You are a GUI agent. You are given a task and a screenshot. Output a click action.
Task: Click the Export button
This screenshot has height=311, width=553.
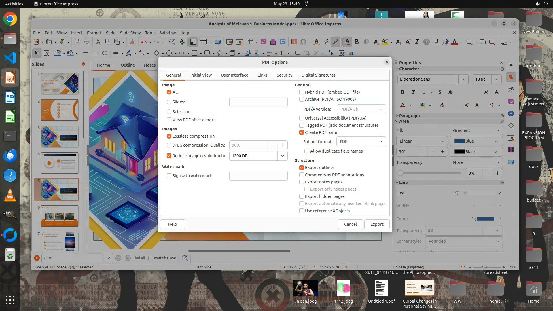377,224
